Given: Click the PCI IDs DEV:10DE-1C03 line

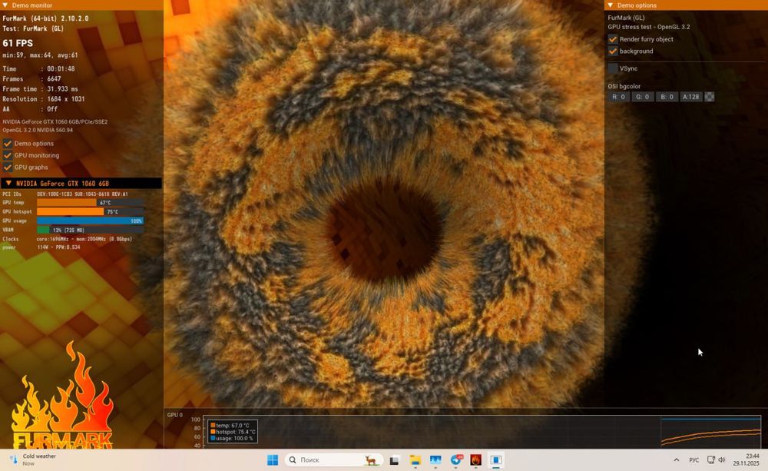Looking at the screenshot, I should (65, 194).
